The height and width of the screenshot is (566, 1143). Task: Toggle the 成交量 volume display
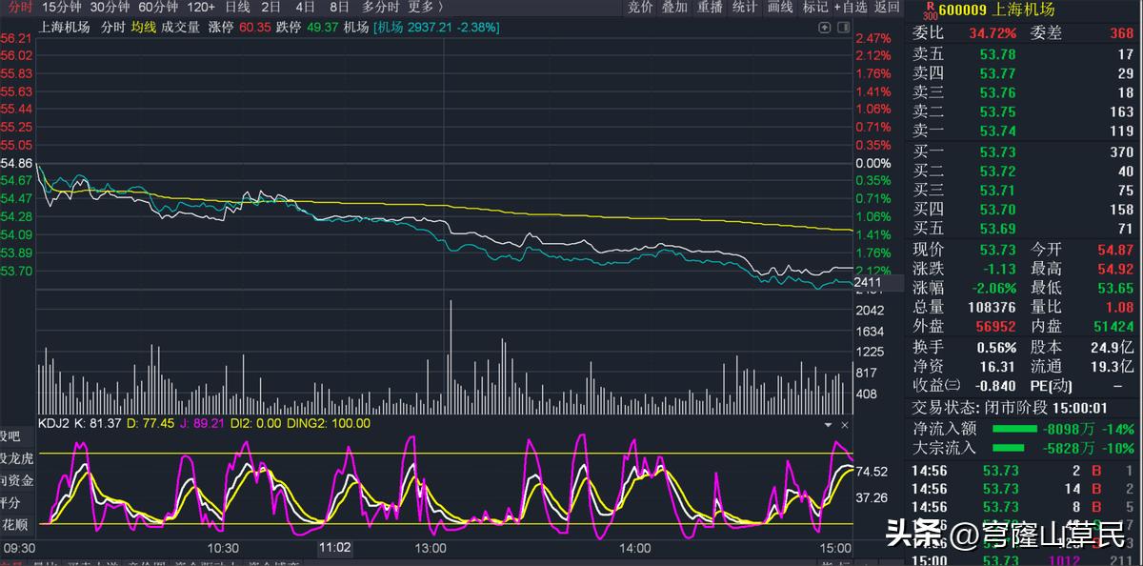(x=181, y=28)
